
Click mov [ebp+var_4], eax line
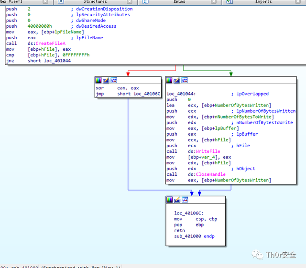point(199,157)
